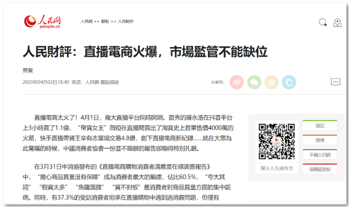The image size is (349, 207).
Task: Open the search magnifier icon
Action: [323, 22]
